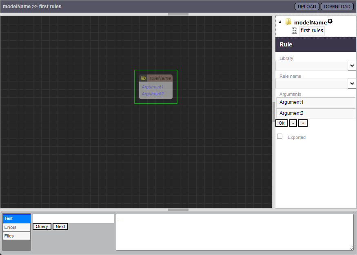The height and width of the screenshot is (255, 357).
Task: Click the first rules file icon
Action: [295, 31]
